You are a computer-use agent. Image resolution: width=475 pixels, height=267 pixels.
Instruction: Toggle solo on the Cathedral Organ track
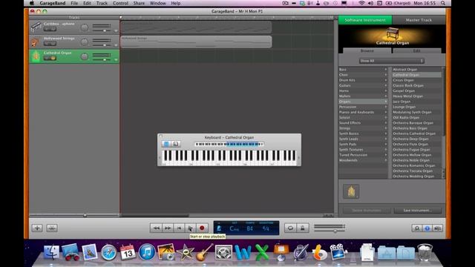click(x=53, y=58)
